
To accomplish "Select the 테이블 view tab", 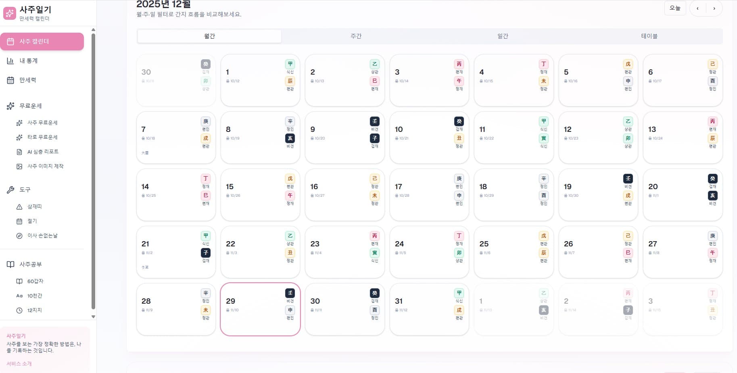I will [649, 36].
